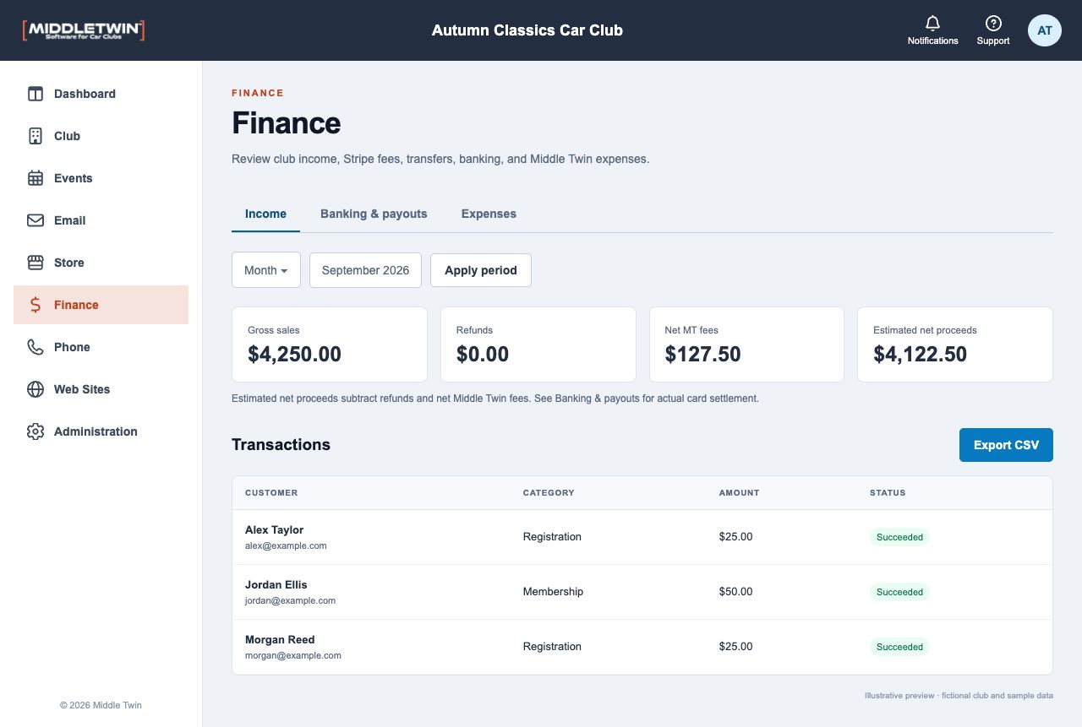1082x727 pixels.
Task: Click the Estimated net proceeds $4,122.50 value
Action: click(x=920, y=355)
